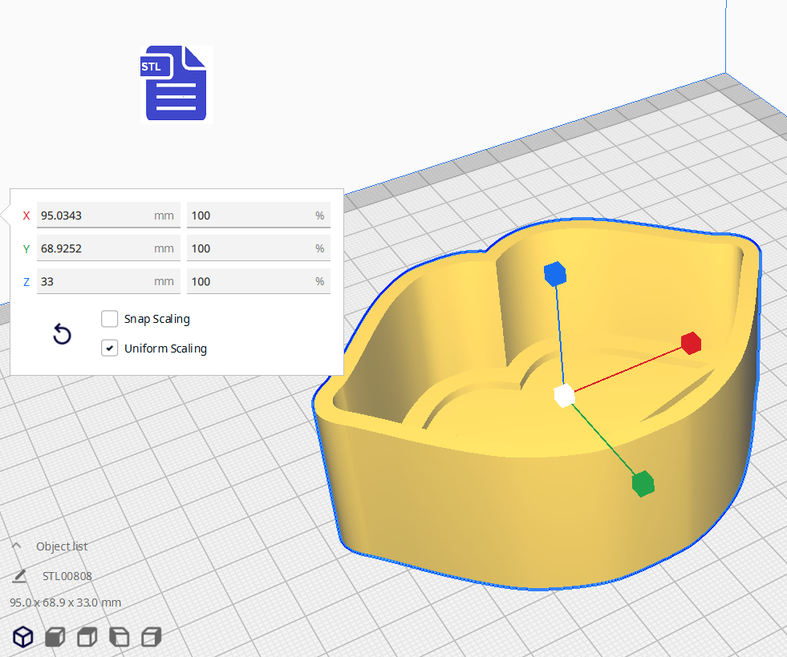Click the pencil icon to rename STL00808
This screenshot has width=787, height=657.
[x=19, y=576]
